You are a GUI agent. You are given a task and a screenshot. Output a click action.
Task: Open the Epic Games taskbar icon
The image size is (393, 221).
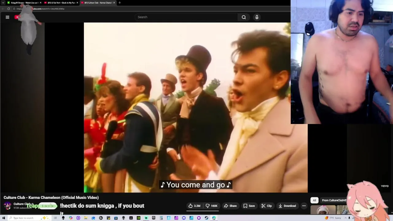[x=154, y=218]
